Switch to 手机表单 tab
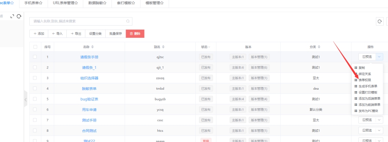 click(33, 3)
